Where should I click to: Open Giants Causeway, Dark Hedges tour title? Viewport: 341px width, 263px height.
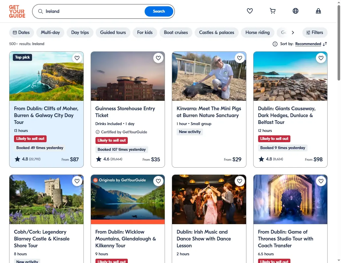[x=287, y=115]
